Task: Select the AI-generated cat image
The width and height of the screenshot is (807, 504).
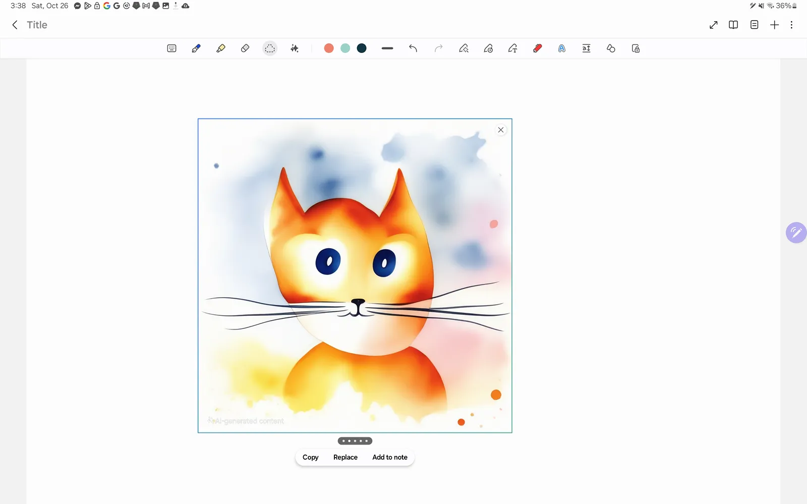Action: pyautogui.click(x=355, y=275)
